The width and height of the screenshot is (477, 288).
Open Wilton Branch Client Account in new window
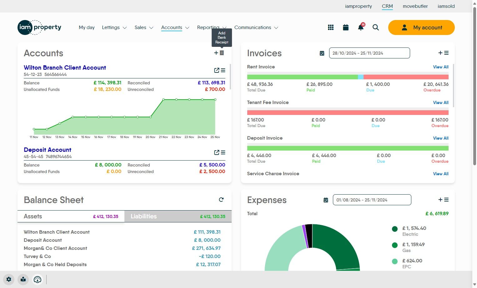pyautogui.click(x=217, y=70)
